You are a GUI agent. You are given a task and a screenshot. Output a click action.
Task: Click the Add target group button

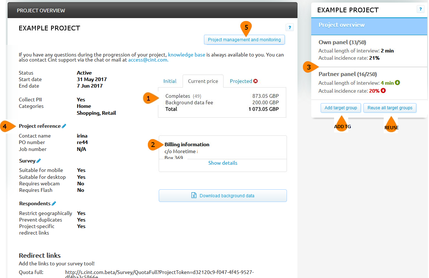pos(341,108)
